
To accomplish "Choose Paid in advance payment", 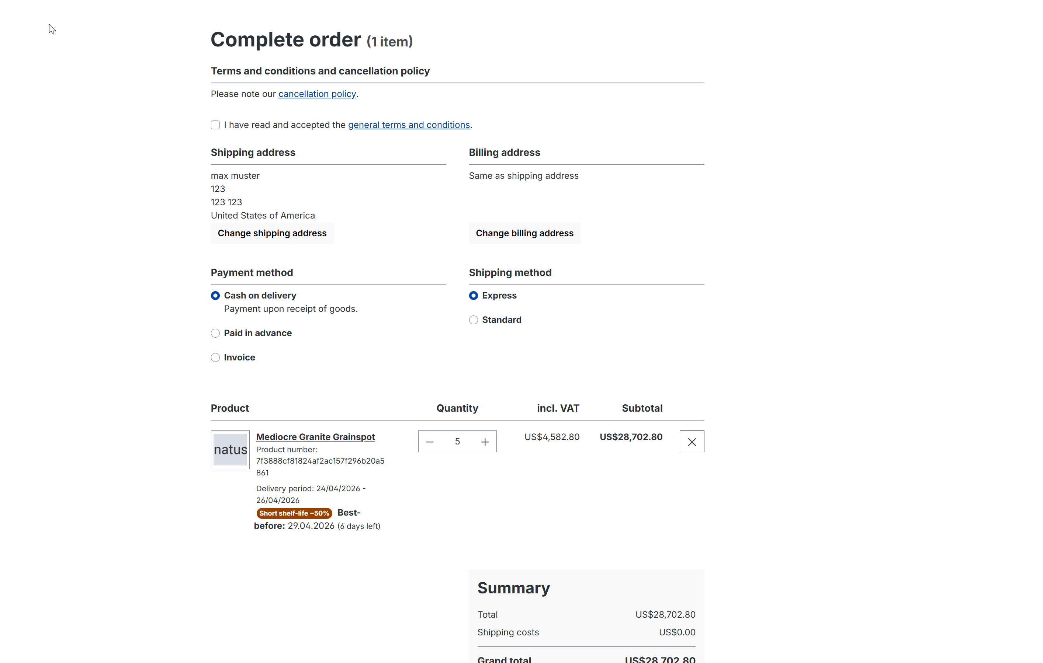I will pyautogui.click(x=215, y=333).
